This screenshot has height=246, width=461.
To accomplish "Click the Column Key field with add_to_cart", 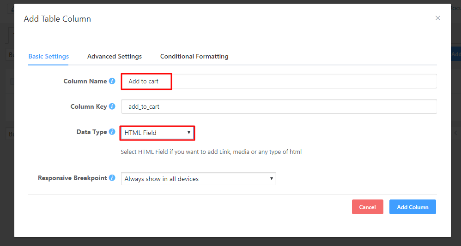I will click(279, 106).
